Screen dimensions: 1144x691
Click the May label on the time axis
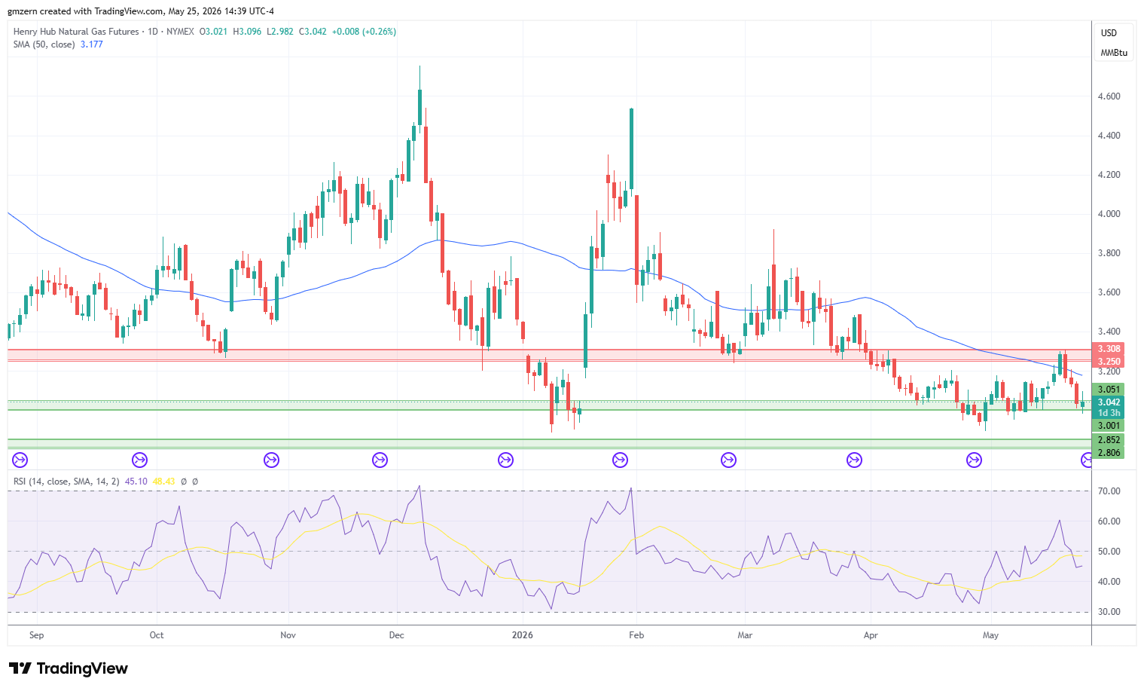(x=990, y=635)
